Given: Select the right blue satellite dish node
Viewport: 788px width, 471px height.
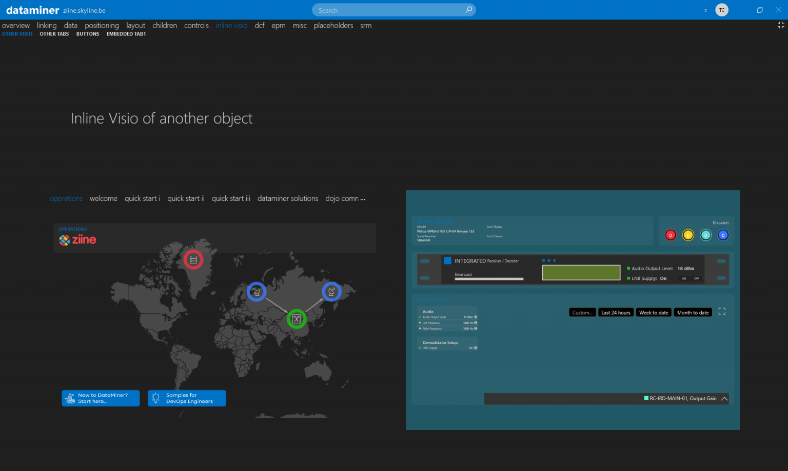Looking at the screenshot, I should click(331, 292).
